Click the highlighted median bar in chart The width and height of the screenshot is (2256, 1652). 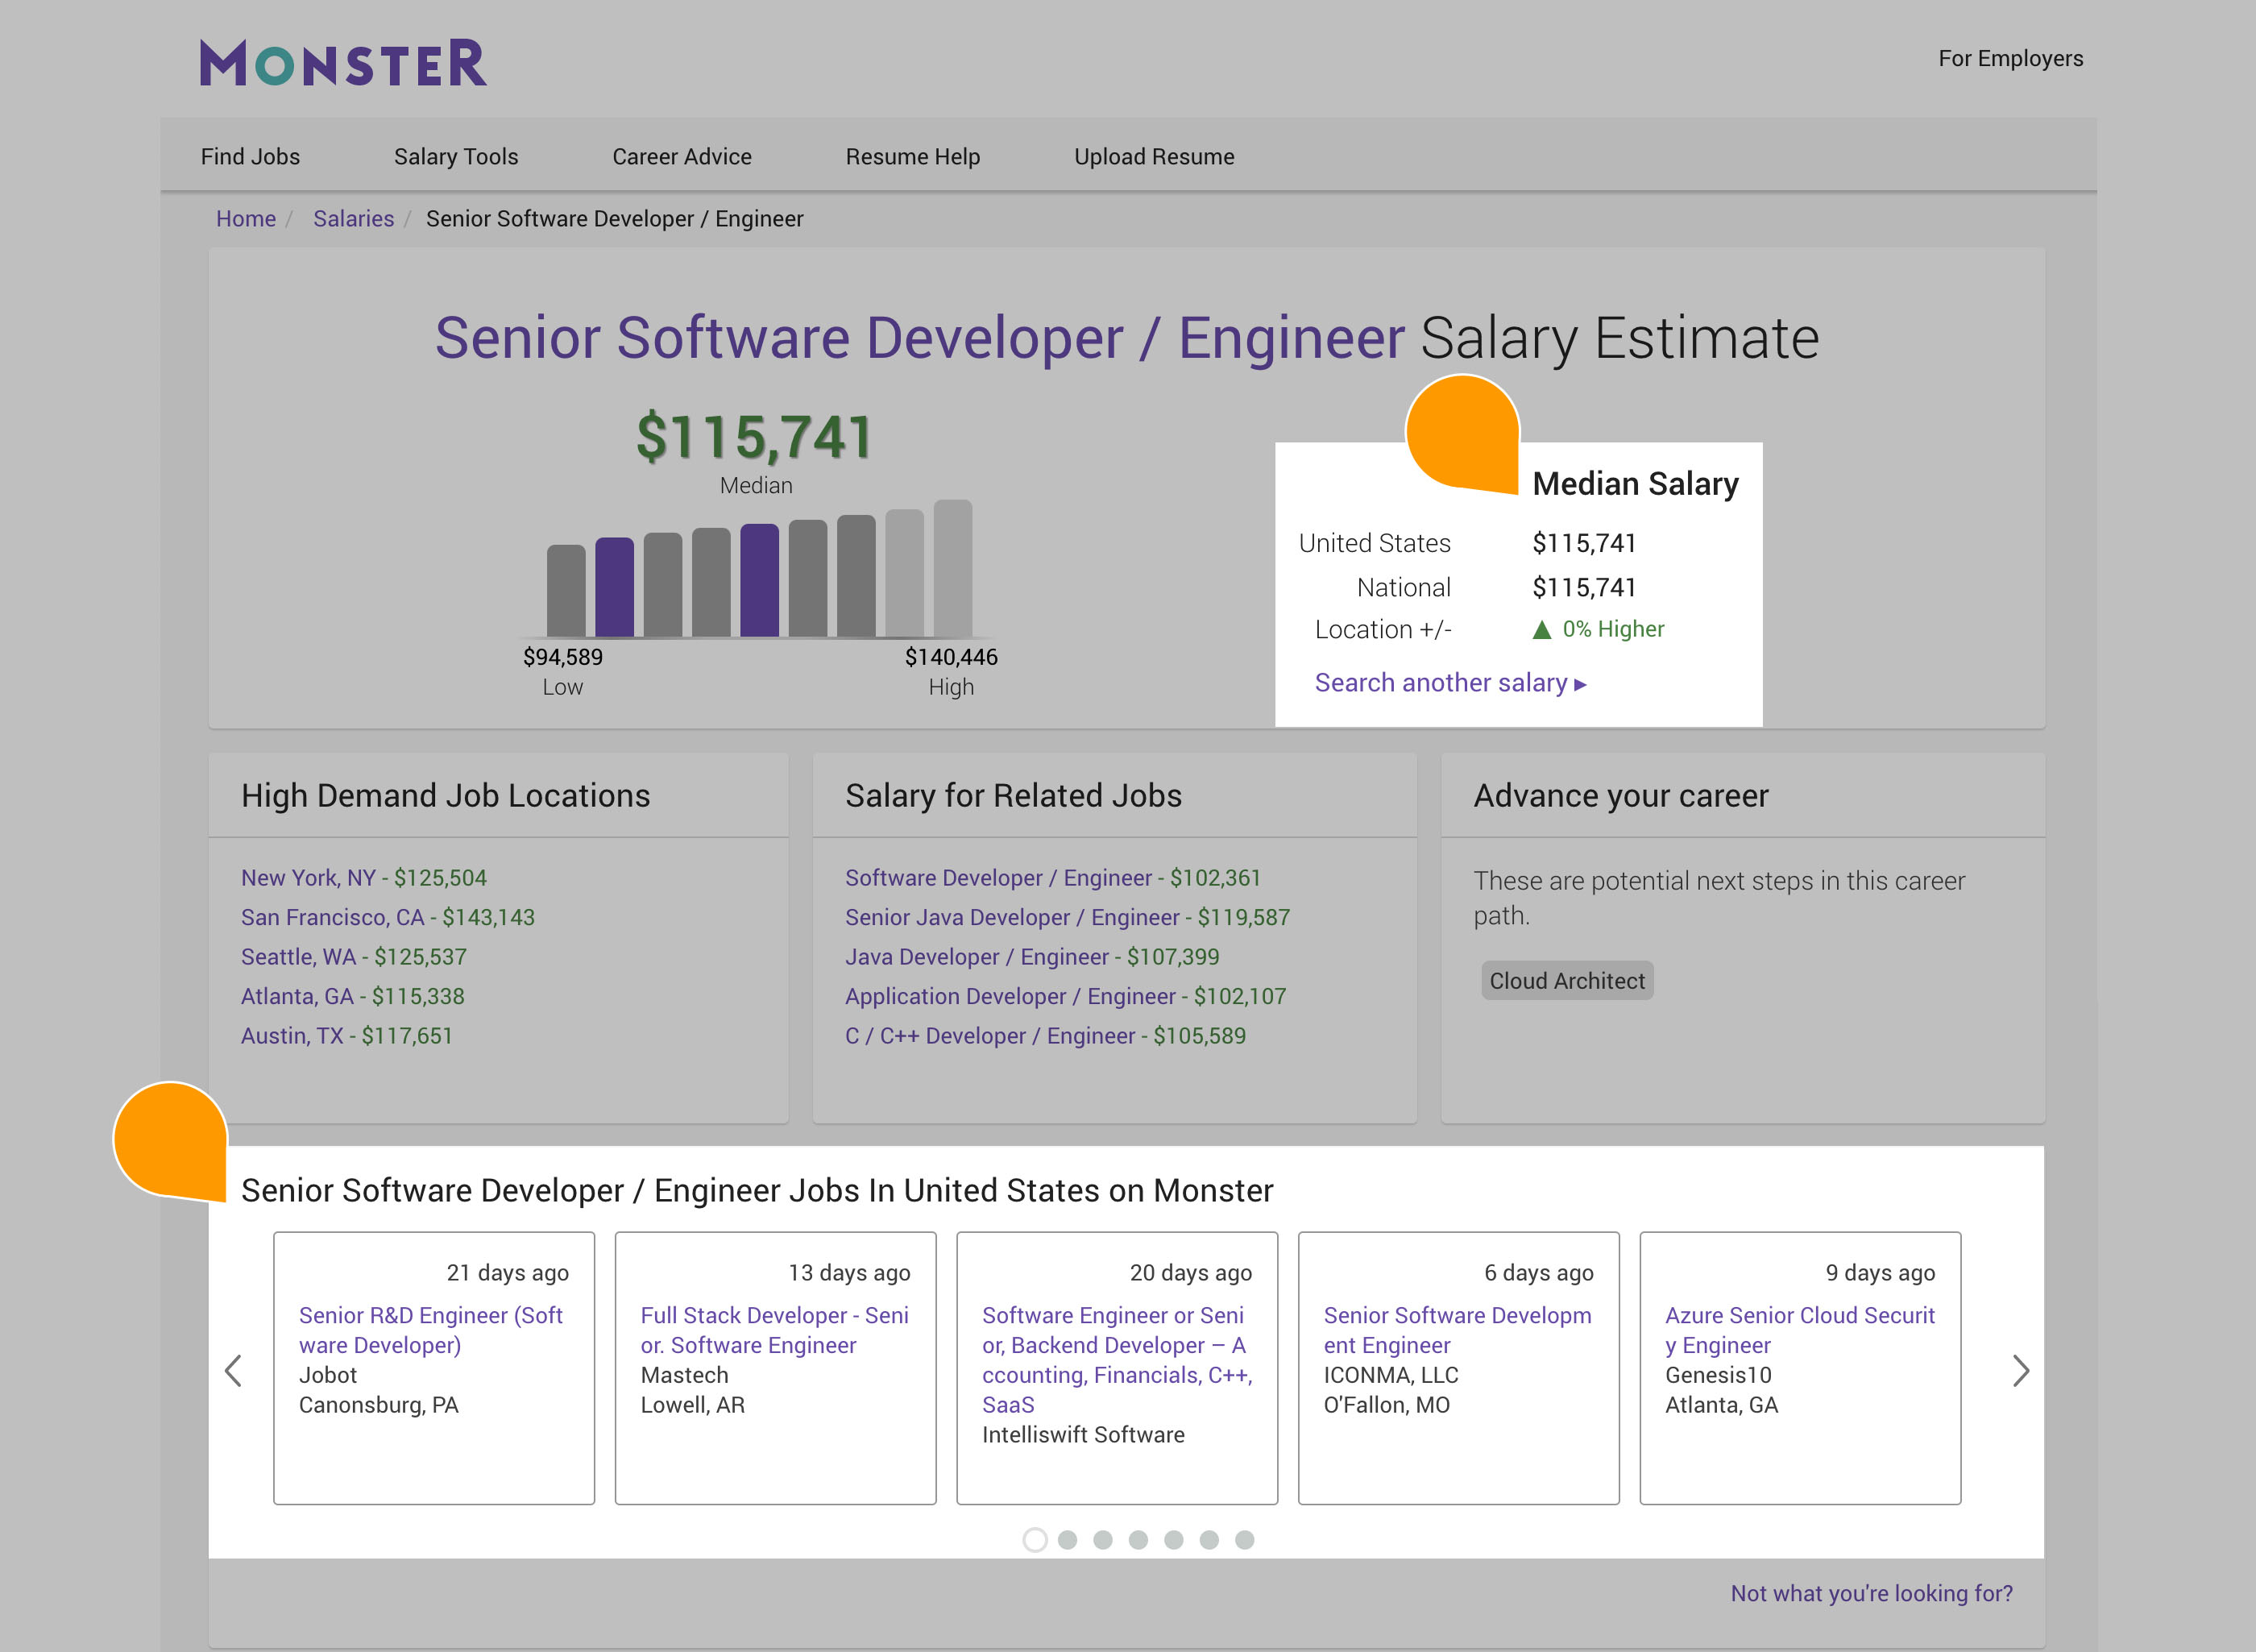(759, 580)
